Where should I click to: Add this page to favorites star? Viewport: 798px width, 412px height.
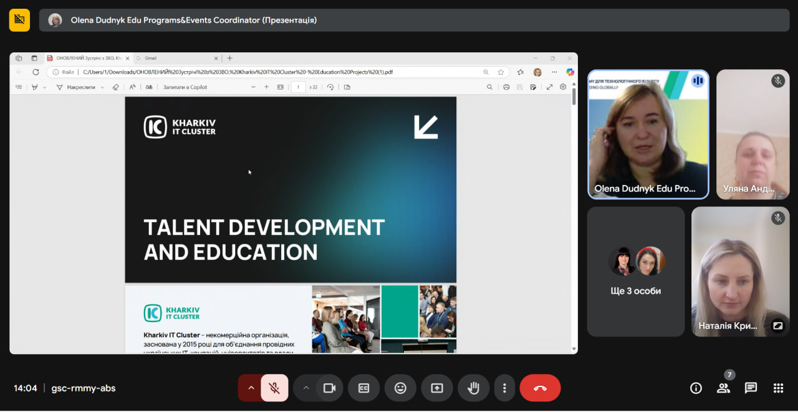501,72
